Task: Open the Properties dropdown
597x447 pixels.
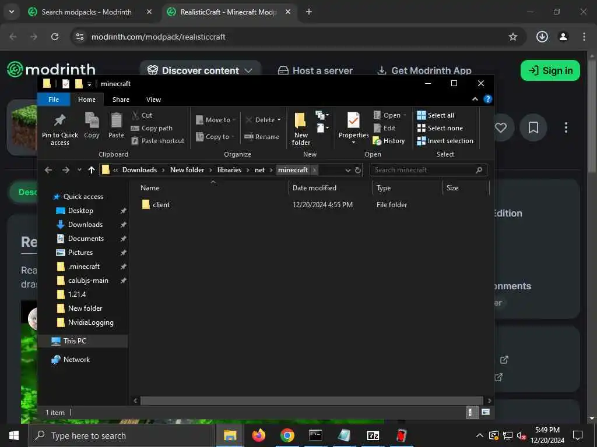Action: tap(353, 143)
